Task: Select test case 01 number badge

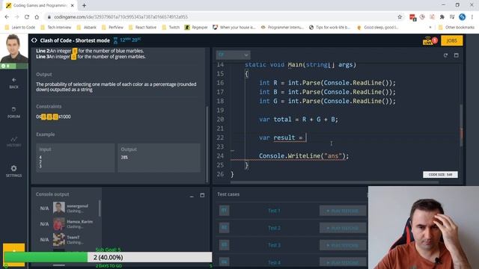Action: coord(225,210)
